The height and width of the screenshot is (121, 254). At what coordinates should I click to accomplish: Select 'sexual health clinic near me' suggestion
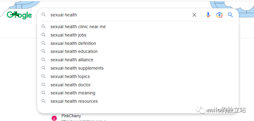point(138,27)
